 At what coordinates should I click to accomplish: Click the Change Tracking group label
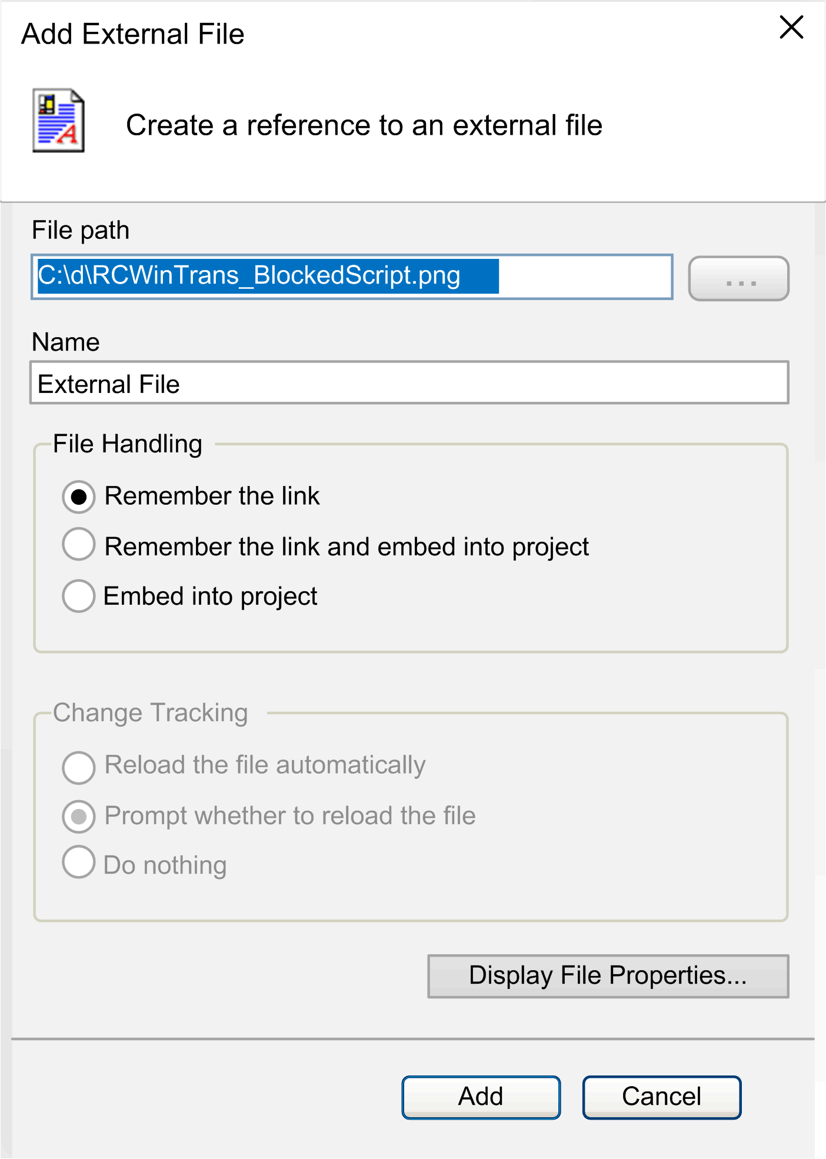pyautogui.click(x=150, y=712)
